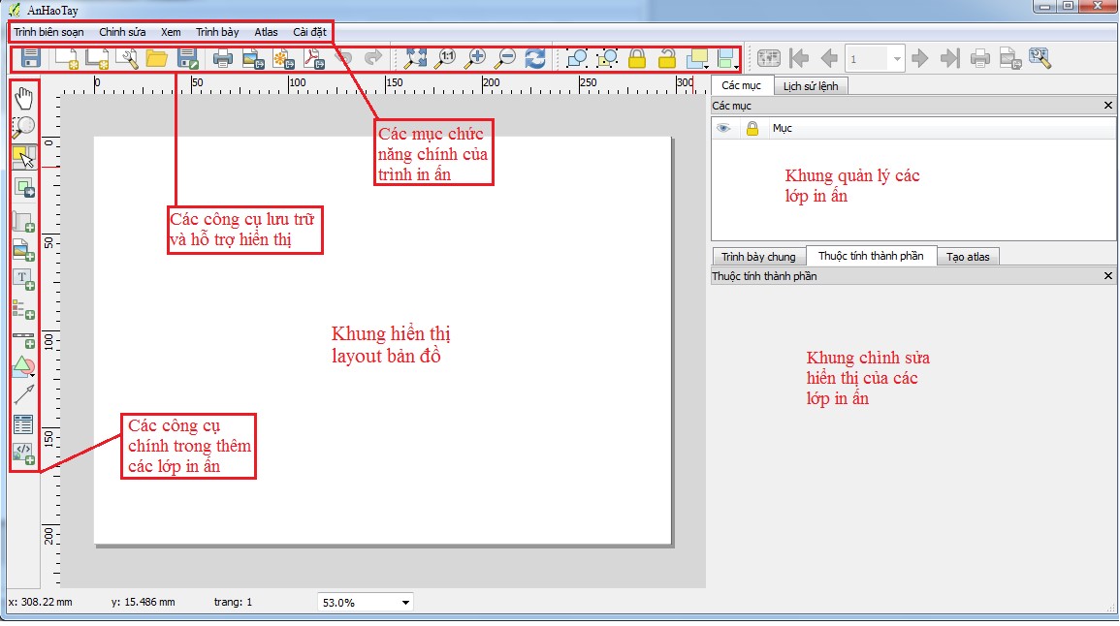Click the Undo arrow icon
This screenshot has width=1120, height=626.
pos(343,58)
